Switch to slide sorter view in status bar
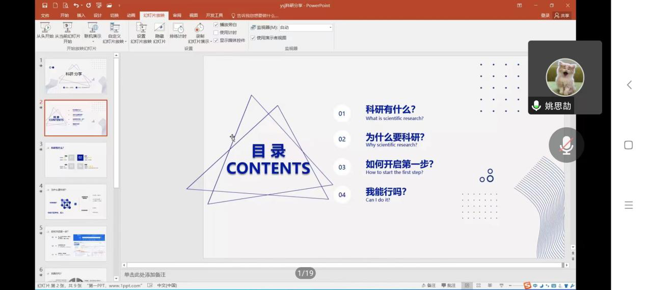 pos(478,285)
